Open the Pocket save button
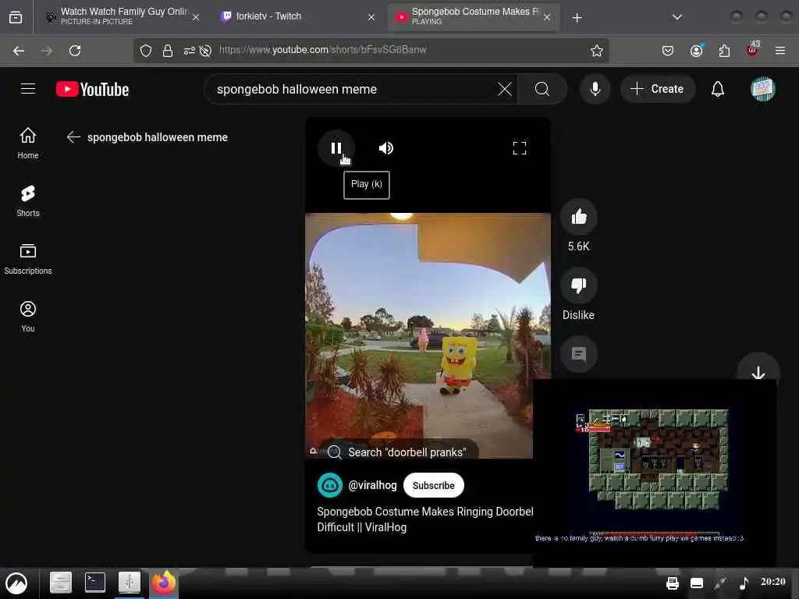799x599 pixels. point(668,51)
